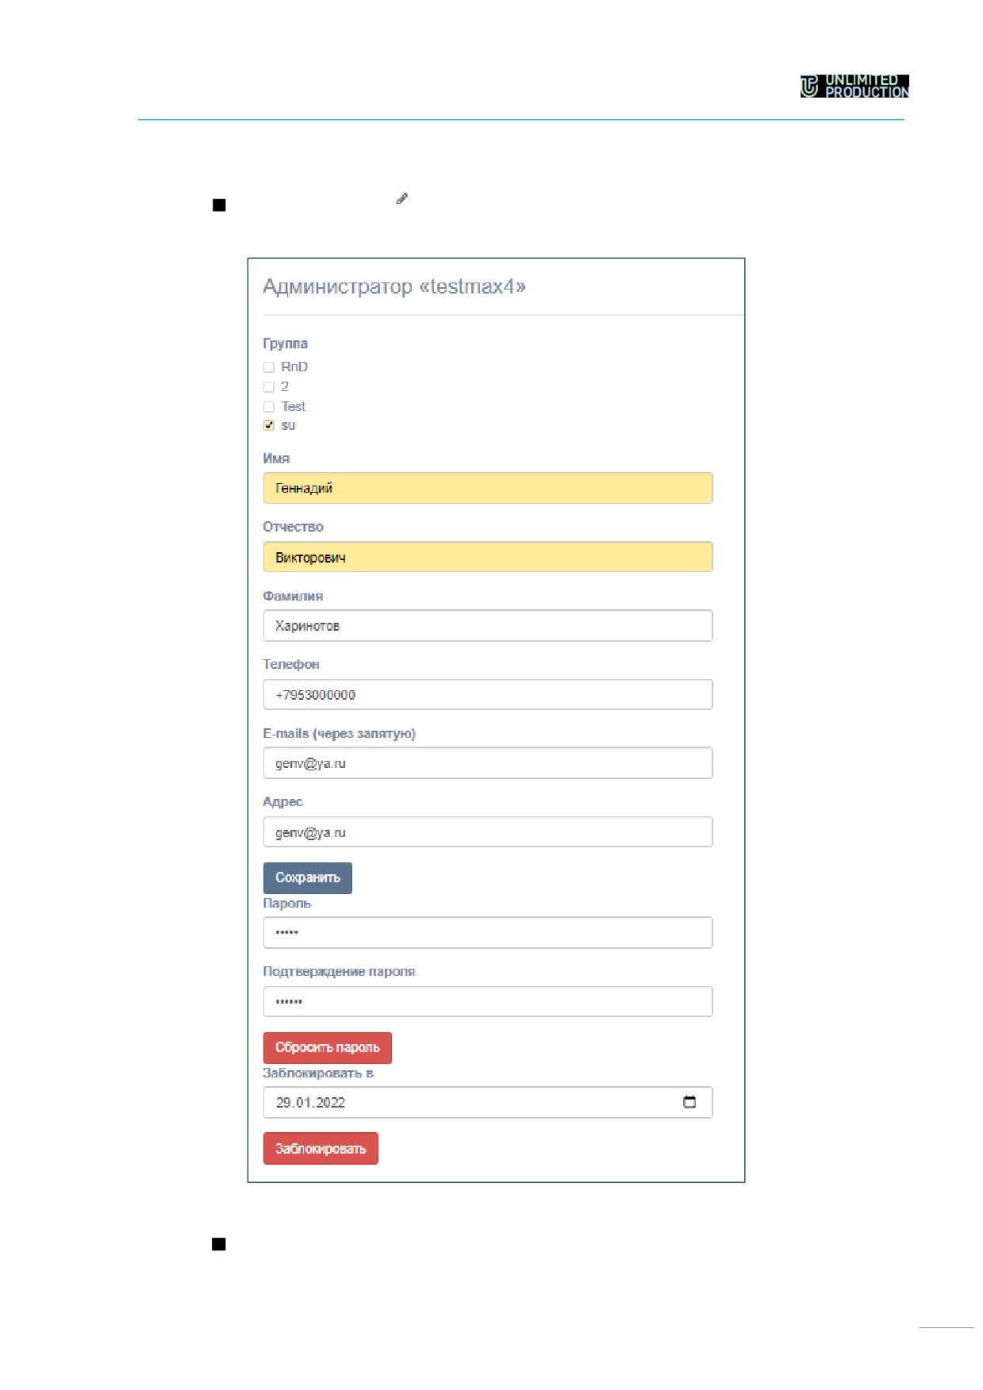Check the Test group checkbox
The image size is (983, 1390).
[269, 407]
